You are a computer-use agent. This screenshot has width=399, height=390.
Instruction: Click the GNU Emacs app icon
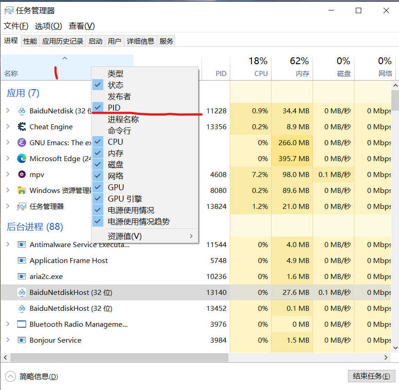pyautogui.click(x=22, y=142)
